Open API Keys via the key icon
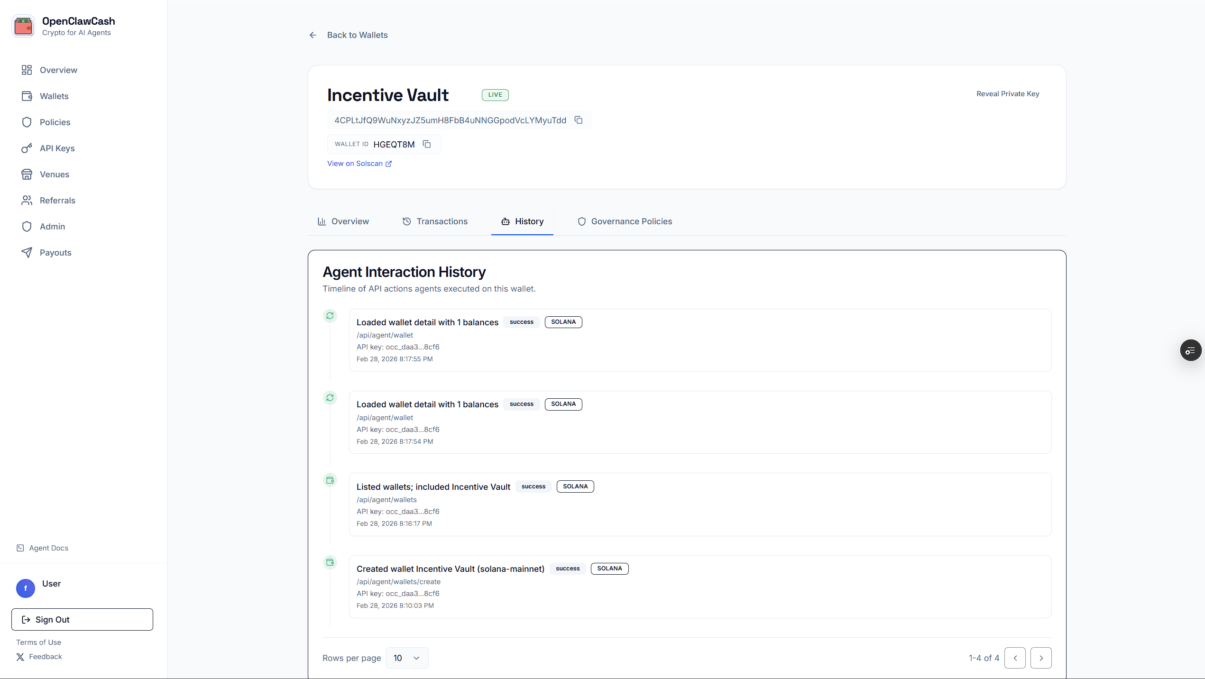Image resolution: width=1205 pixels, height=679 pixels. [27, 148]
